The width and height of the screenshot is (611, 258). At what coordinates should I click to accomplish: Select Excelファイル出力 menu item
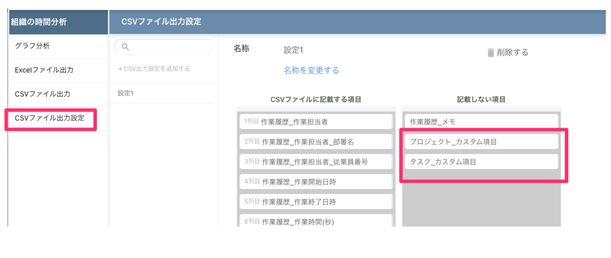coord(44,70)
